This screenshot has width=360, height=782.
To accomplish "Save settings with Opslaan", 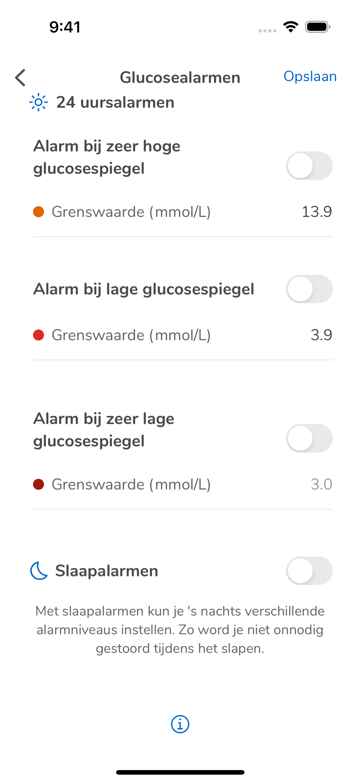I will pyautogui.click(x=310, y=76).
